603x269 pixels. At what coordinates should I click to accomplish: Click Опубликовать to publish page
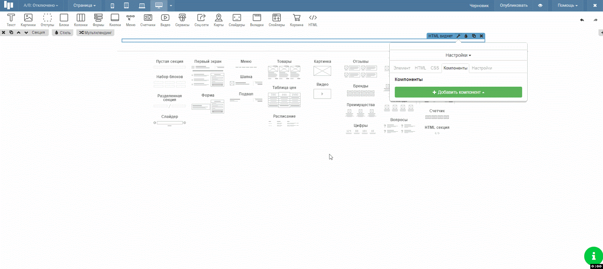pos(514,6)
